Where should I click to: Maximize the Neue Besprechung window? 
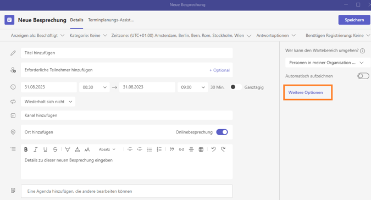point(358,5)
